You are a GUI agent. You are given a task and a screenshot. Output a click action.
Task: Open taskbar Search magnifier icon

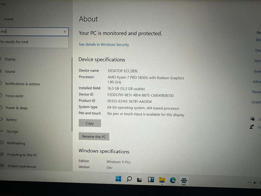click(x=129, y=179)
